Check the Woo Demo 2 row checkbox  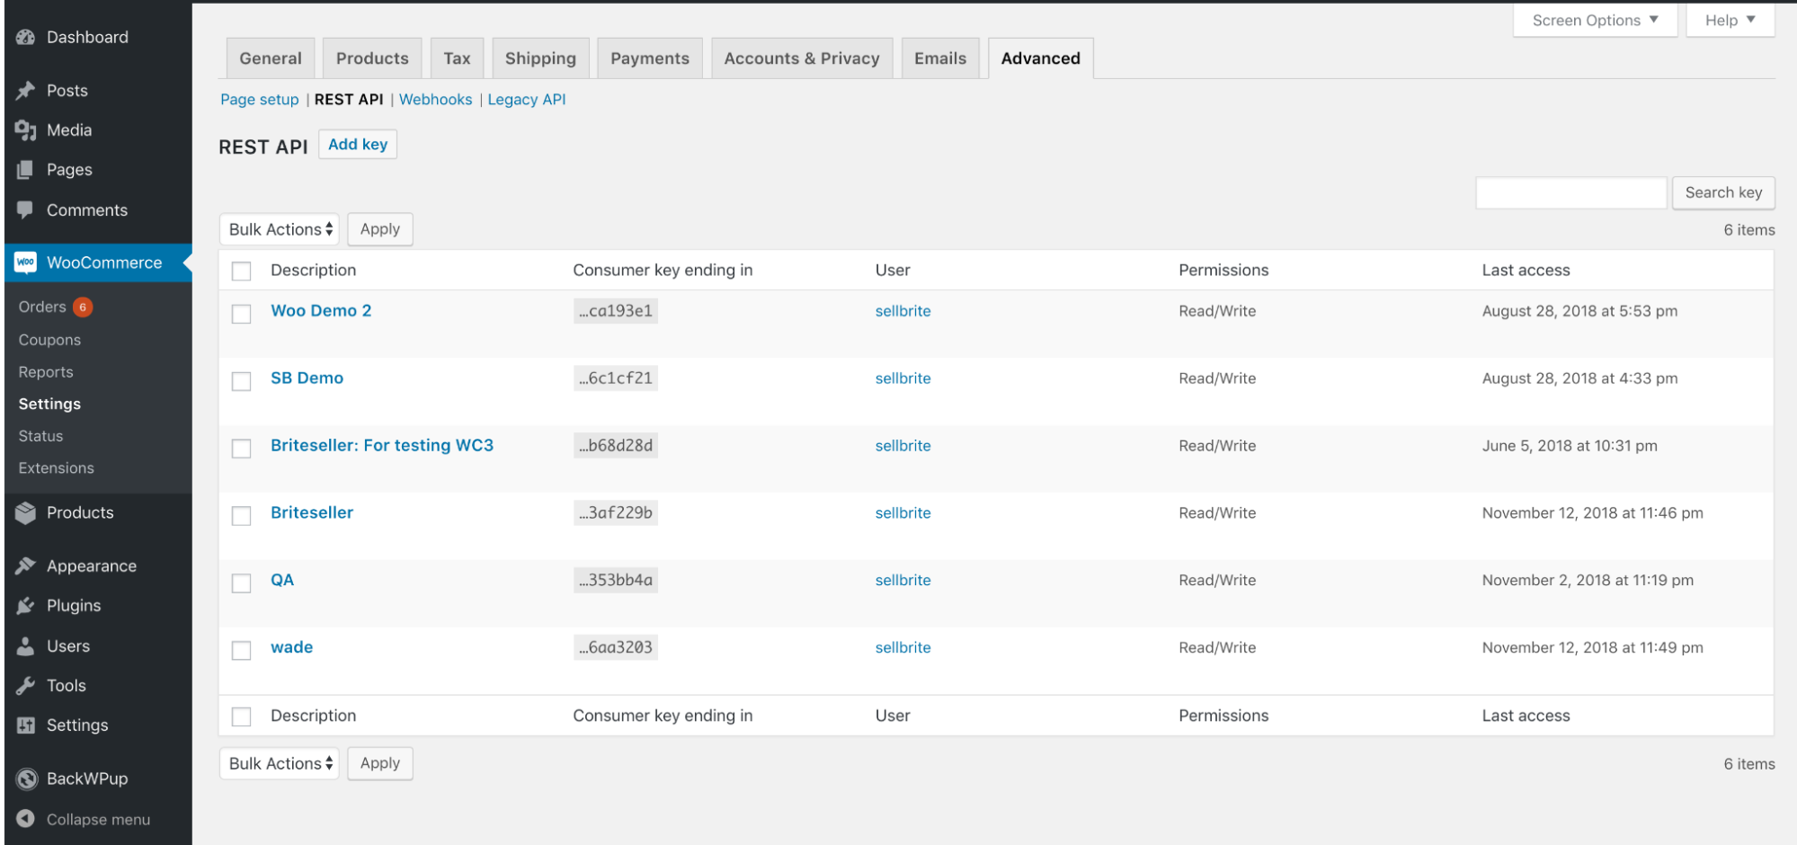click(241, 314)
